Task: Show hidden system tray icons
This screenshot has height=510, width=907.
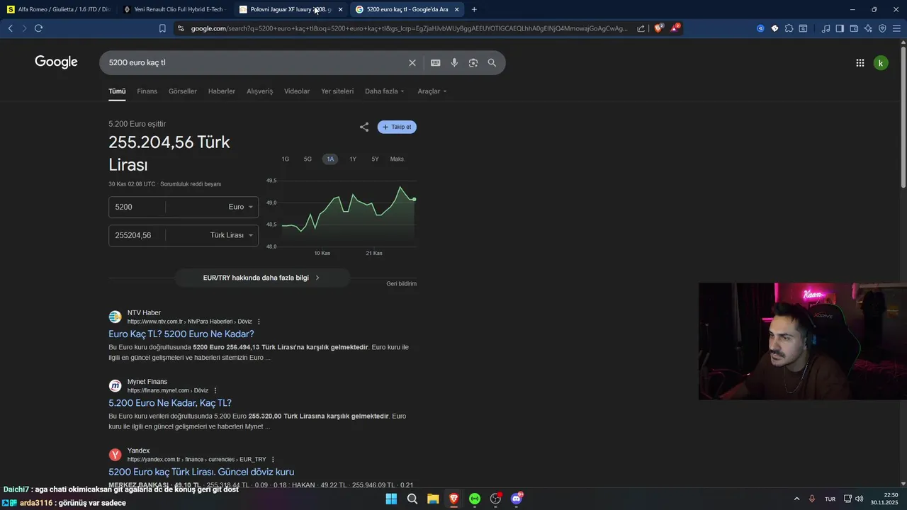Action: [796, 499]
